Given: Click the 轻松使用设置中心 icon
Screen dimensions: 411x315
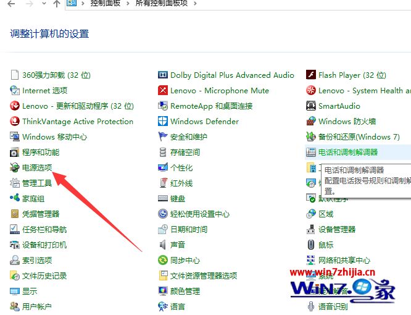Looking at the screenshot, I should [163, 214].
